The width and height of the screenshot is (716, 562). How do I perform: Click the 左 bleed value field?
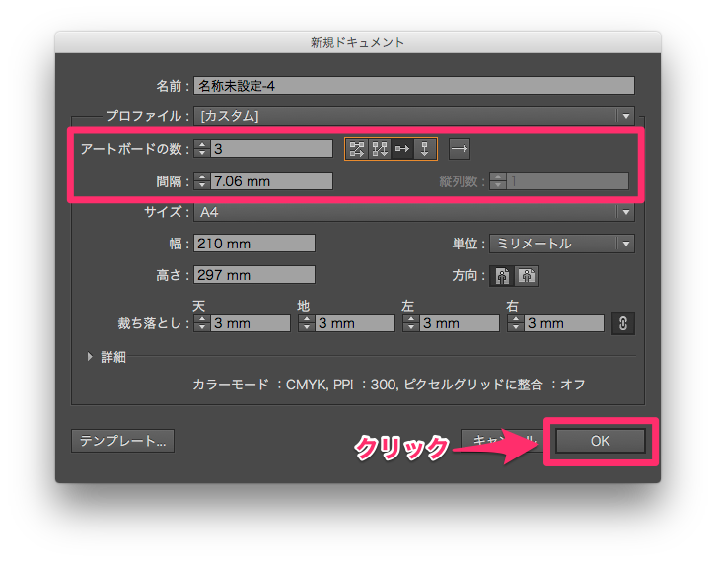click(x=459, y=323)
